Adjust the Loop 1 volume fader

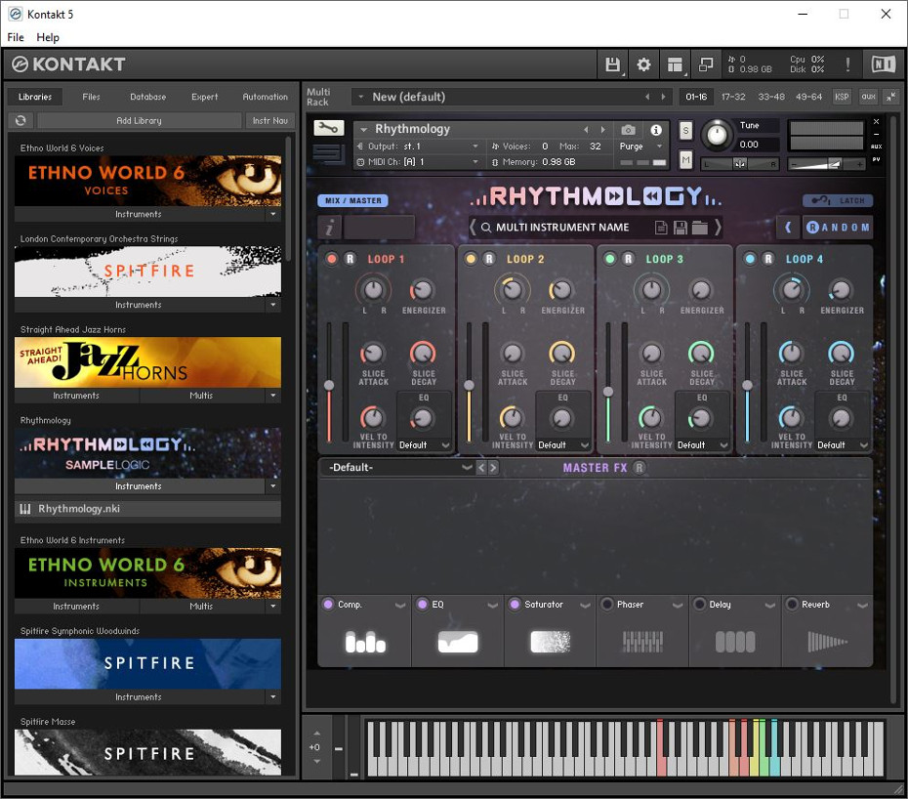pos(329,385)
